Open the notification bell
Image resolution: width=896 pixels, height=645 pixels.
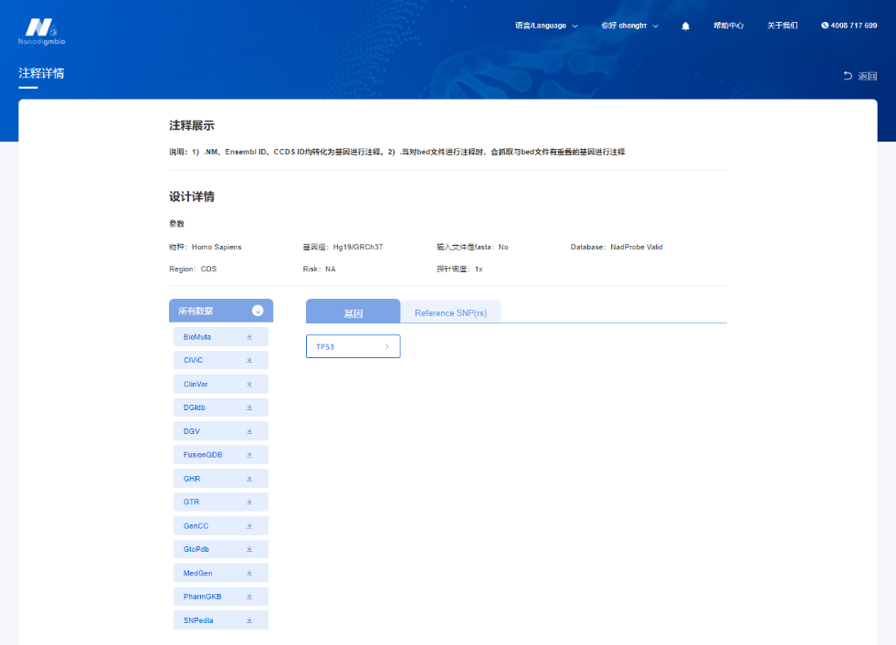686,26
